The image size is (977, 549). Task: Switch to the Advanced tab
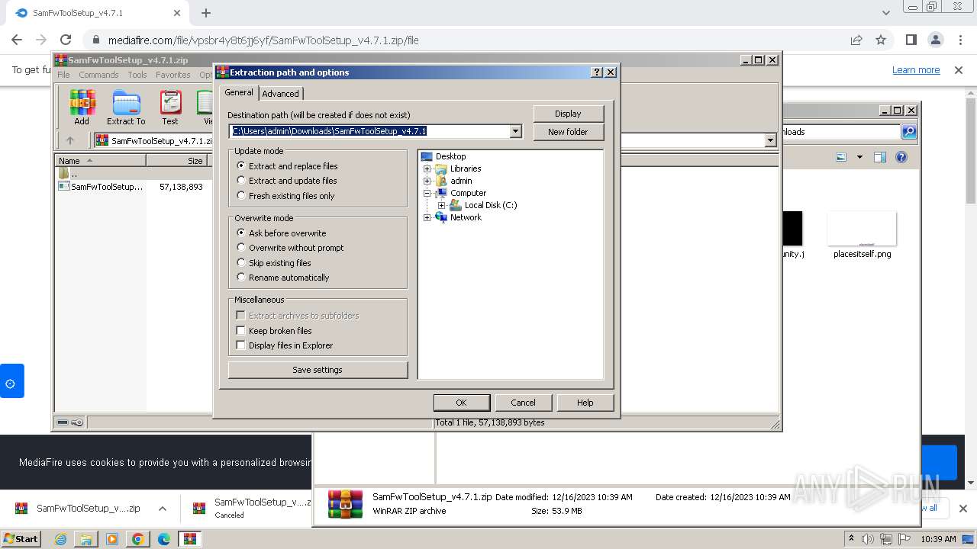(x=281, y=94)
